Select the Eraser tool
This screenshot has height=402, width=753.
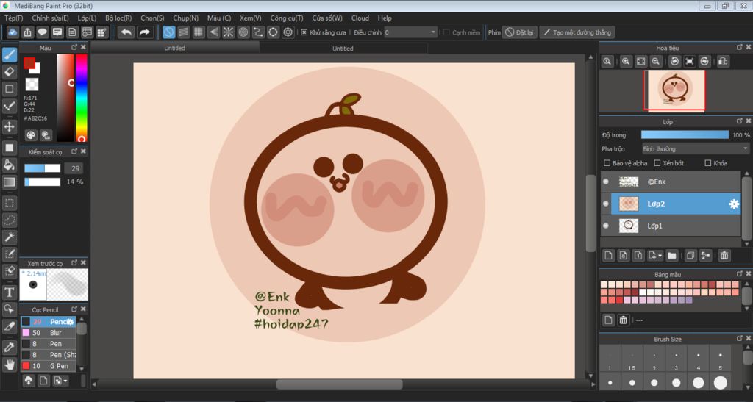click(x=9, y=72)
